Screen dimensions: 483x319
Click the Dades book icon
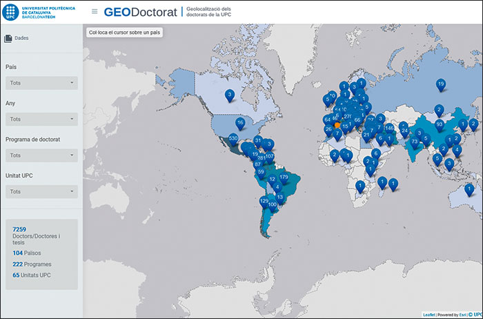pyautogui.click(x=8, y=39)
